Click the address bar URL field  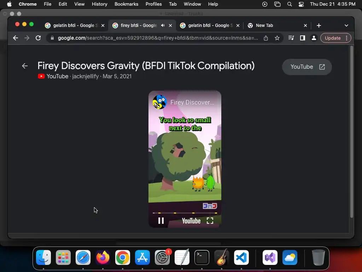click(x=158, y=38)
